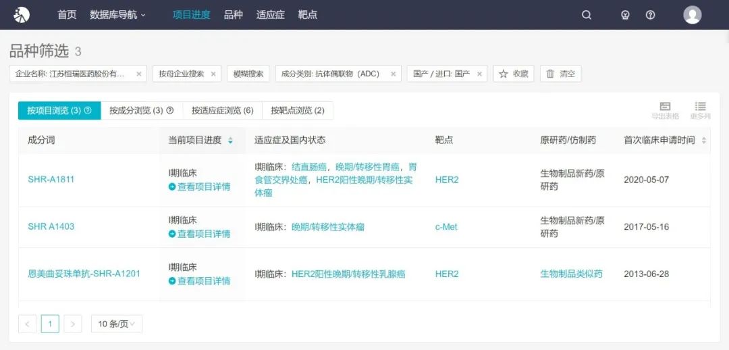Open 适应症 navigation item
The width and height of the screenshot is (729, 350).
pos(270,15)
